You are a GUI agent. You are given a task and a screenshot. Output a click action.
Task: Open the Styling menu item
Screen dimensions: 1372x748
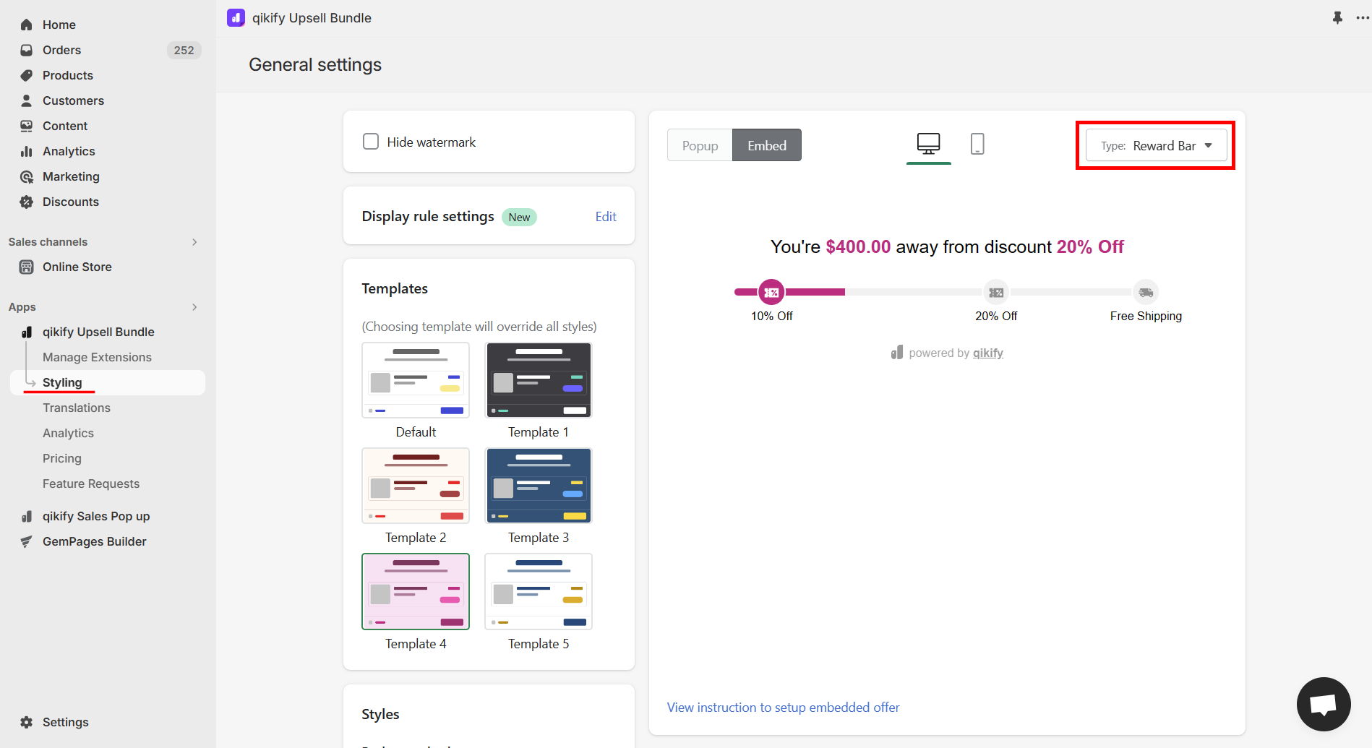tap(108, 382)
